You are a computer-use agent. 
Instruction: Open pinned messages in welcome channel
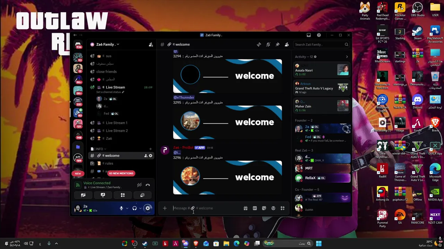pos(277,44)
